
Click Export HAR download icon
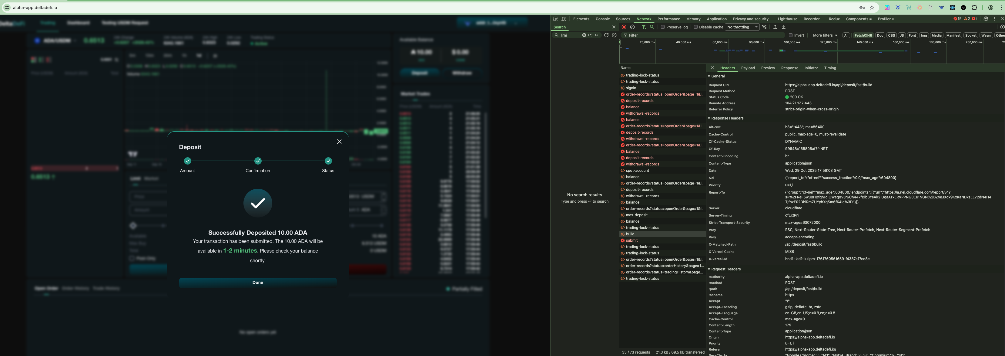(783, 27)
